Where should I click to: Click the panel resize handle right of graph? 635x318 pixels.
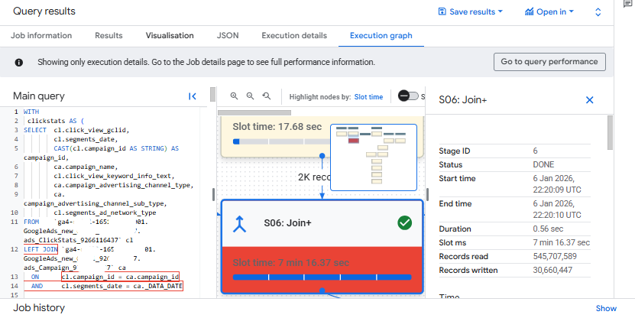427,194
